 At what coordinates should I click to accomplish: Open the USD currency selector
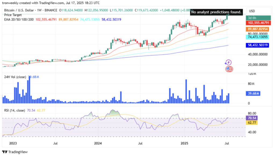259,11
